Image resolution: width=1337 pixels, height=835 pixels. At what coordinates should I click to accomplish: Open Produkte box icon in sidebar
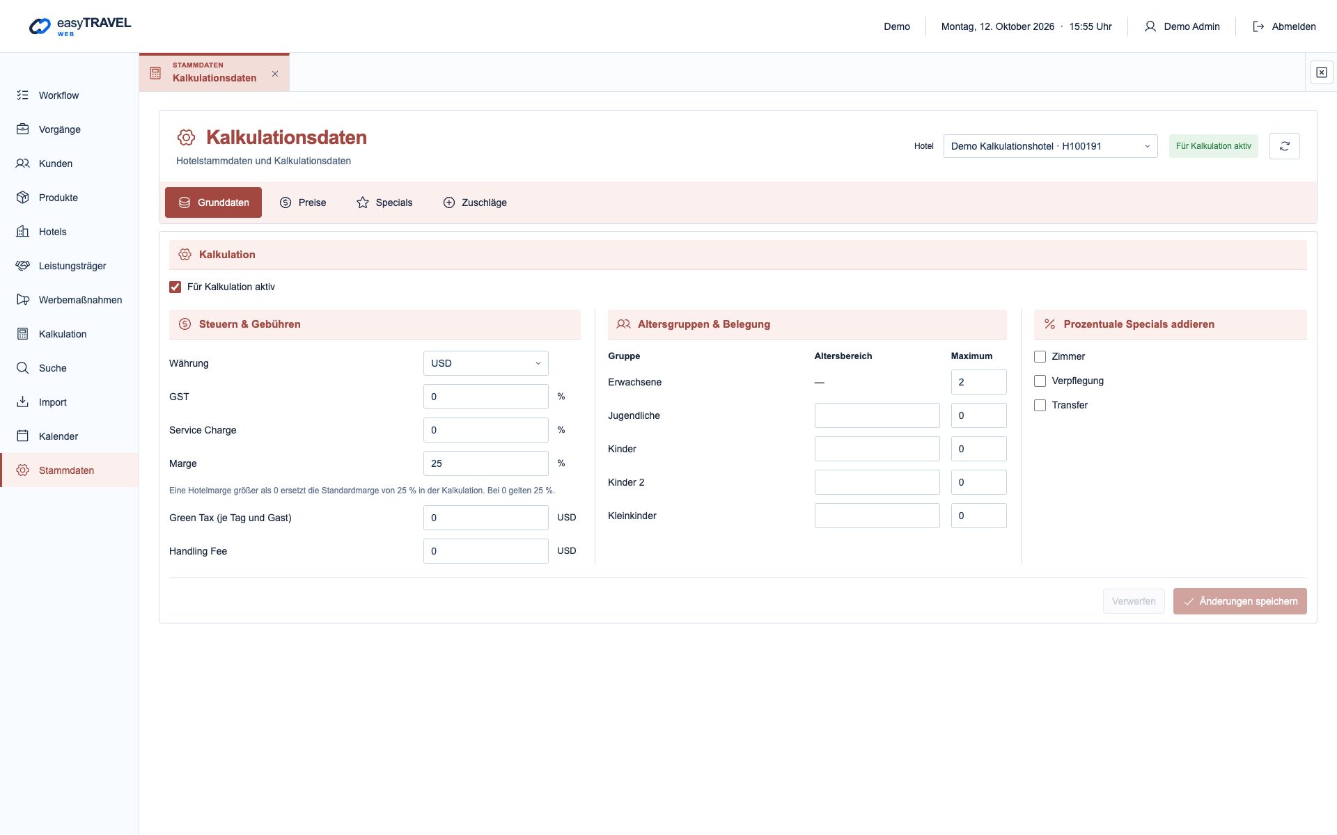(22, 198)
